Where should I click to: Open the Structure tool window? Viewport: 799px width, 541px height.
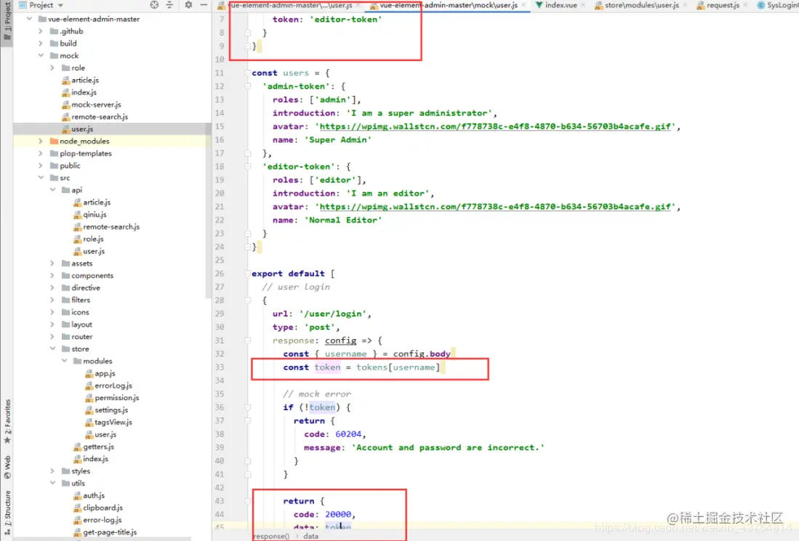(x=7, y=511)
